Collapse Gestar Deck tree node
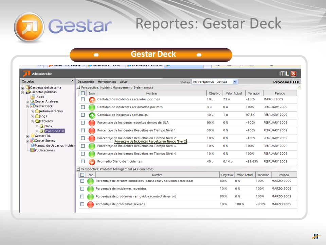 pyautogui.click(x=27, y=107)
